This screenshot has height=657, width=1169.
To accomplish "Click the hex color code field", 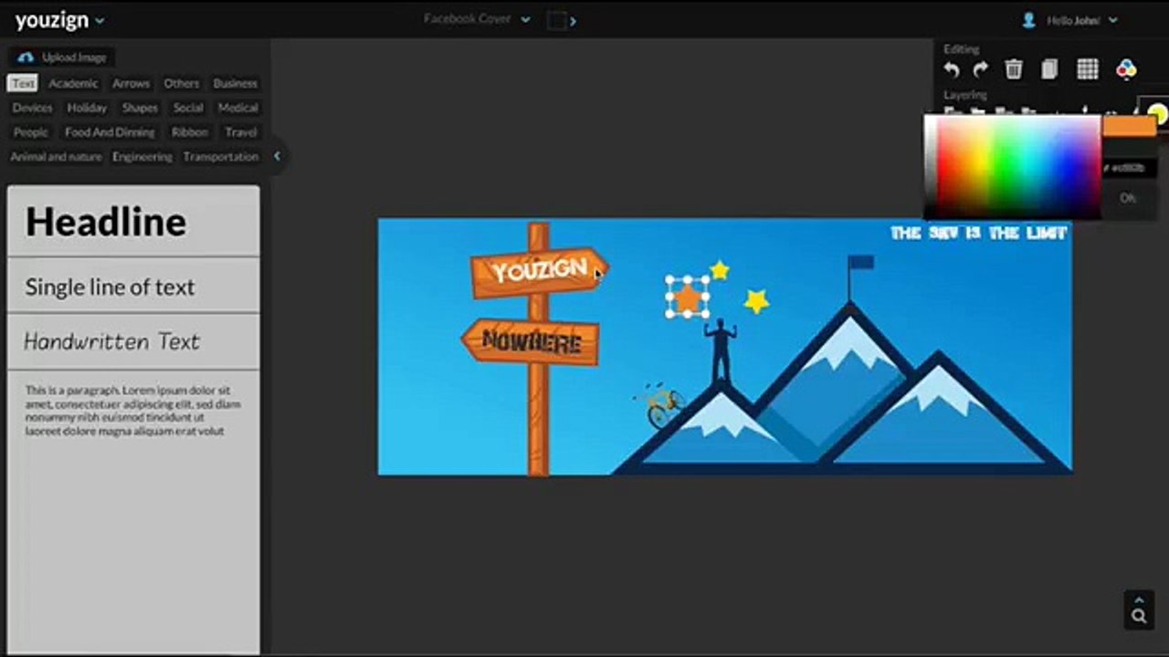I will pos(1129,168).
